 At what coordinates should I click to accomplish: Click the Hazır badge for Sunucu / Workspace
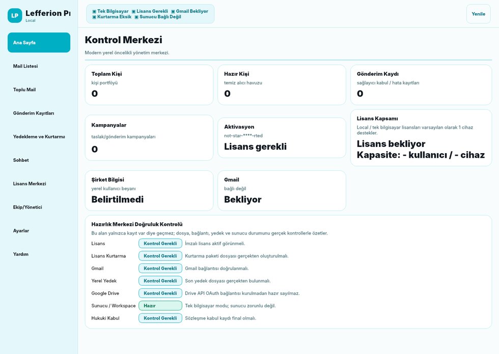pos(160,306)
